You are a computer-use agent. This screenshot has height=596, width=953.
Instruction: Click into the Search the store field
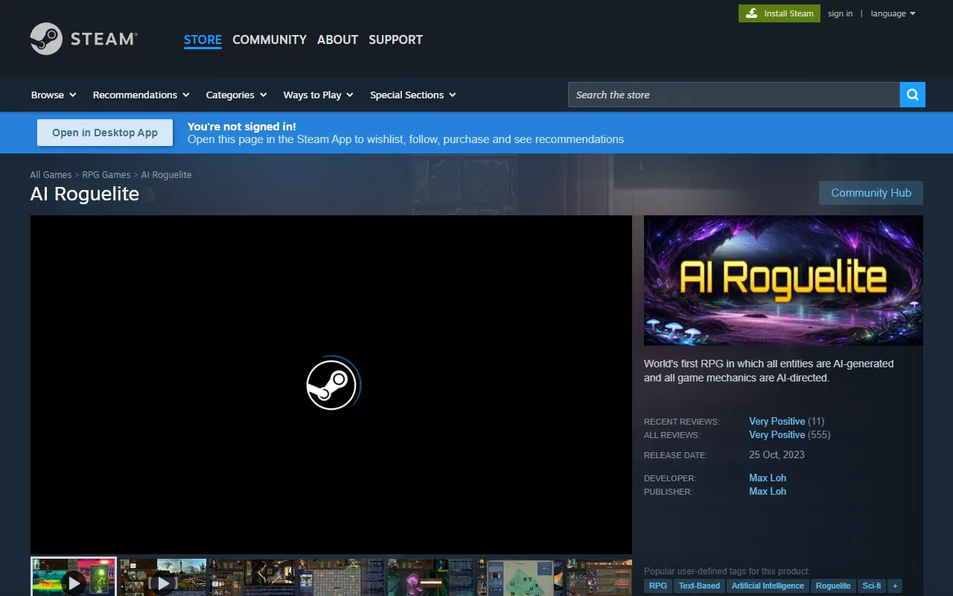point(733,95)
